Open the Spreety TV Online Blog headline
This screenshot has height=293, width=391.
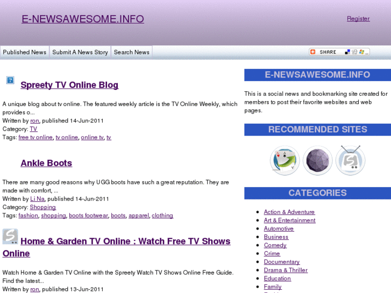coord(69,85)
